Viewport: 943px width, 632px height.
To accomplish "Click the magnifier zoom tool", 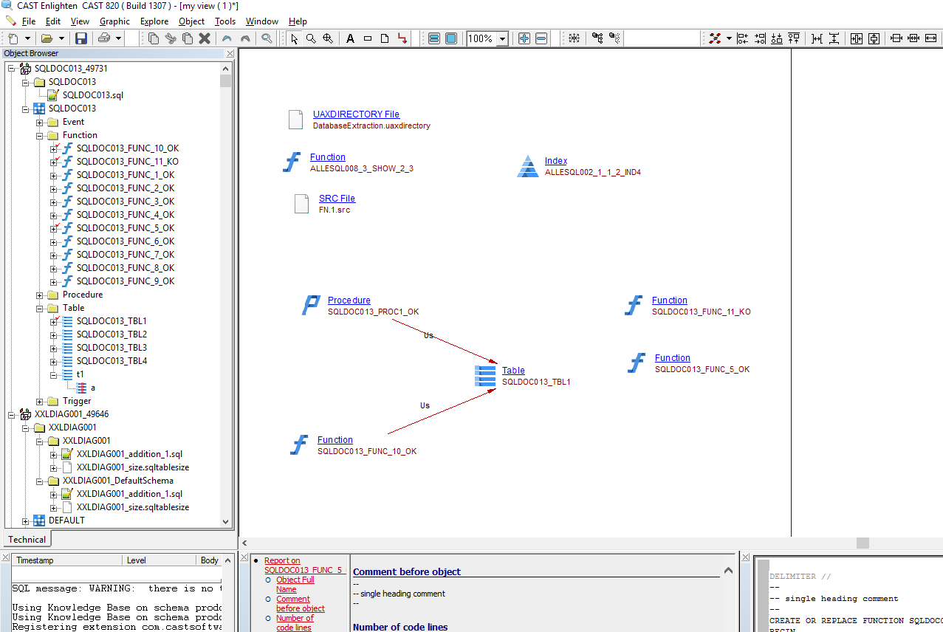I will (311, 38).
